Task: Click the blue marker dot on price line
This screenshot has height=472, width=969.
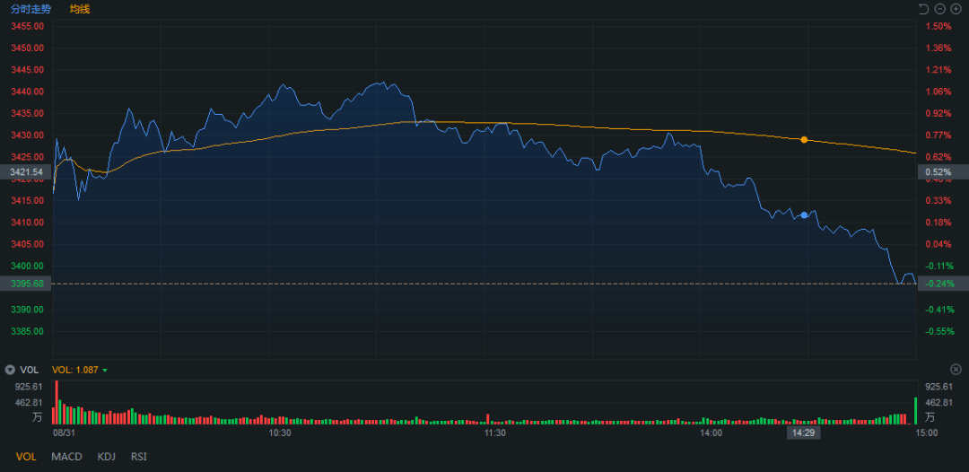Action: click(x=804, y=215)
